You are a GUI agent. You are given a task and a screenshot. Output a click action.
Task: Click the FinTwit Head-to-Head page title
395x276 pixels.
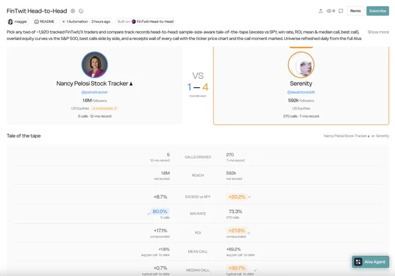click(x=37, y=11)
